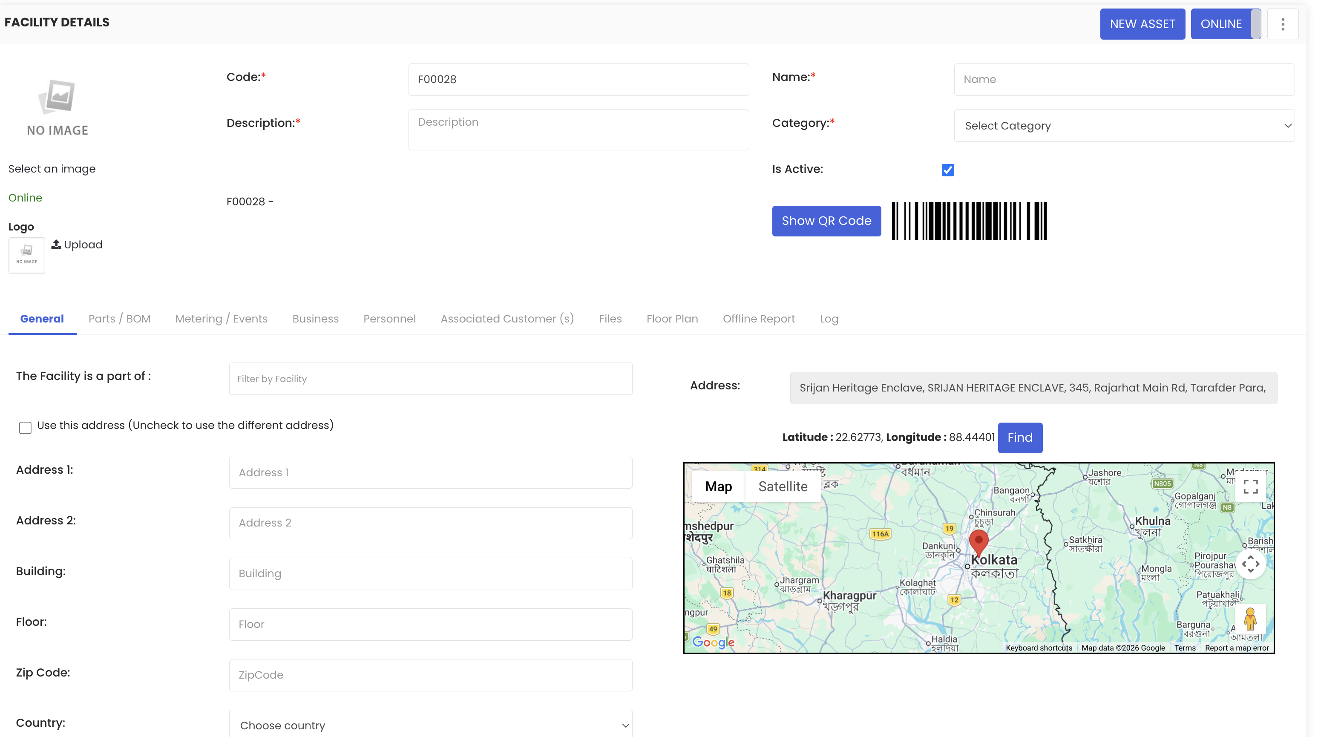Click the Show QR Code button

[826, 221]
